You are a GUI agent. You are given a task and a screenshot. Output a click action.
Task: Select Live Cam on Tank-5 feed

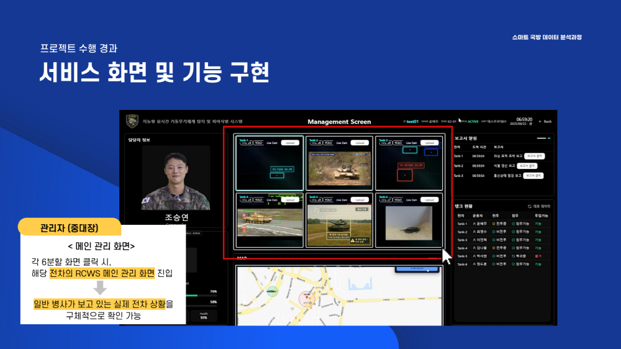(x=342, y=200)
